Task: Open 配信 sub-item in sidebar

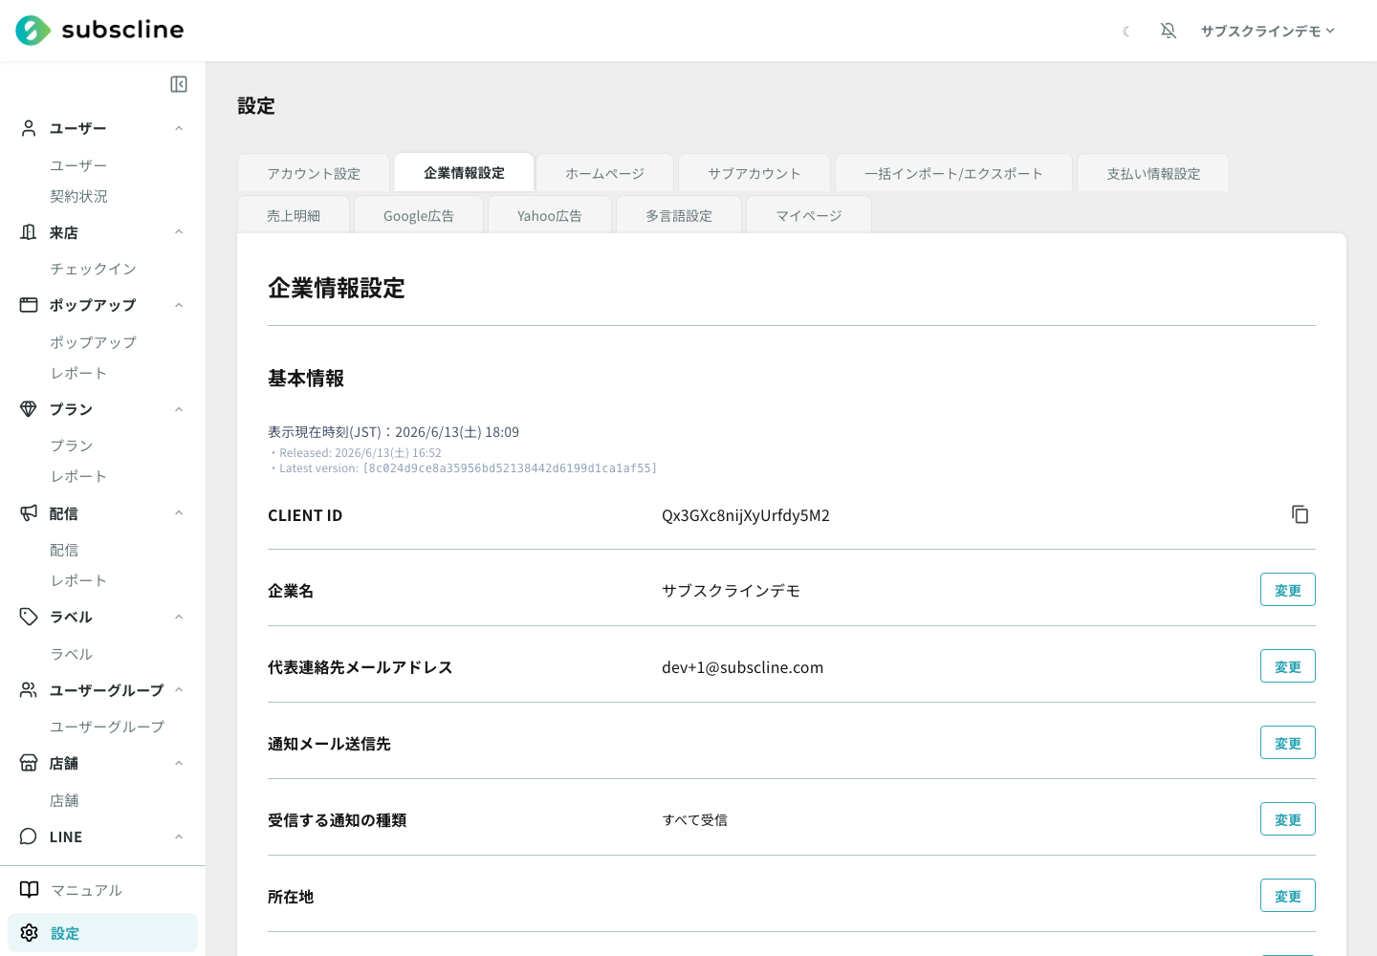Action: (x=64, y=550)
